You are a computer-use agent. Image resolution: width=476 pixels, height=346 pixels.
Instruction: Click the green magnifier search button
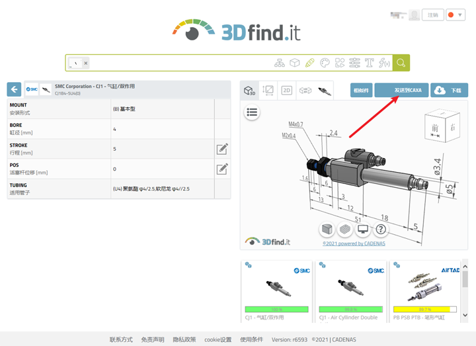pos(401,63)
